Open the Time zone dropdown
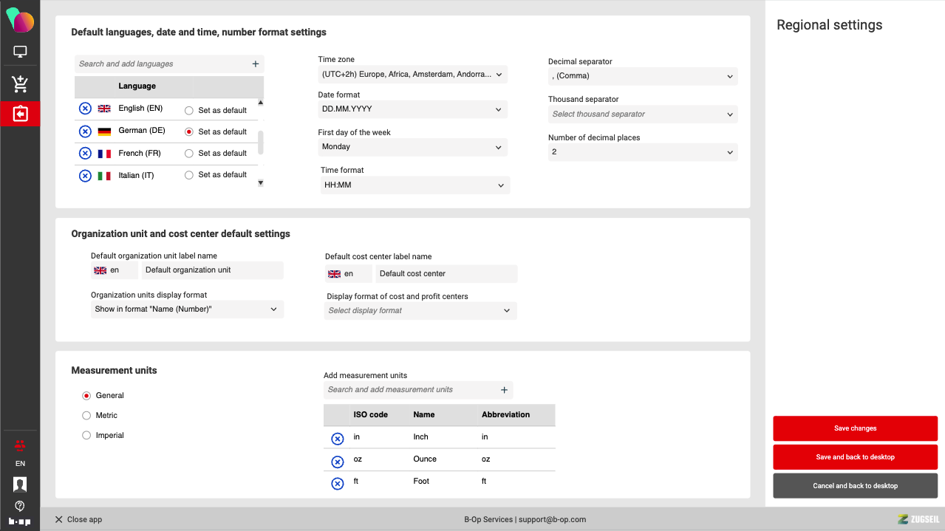 coord(412,75)
